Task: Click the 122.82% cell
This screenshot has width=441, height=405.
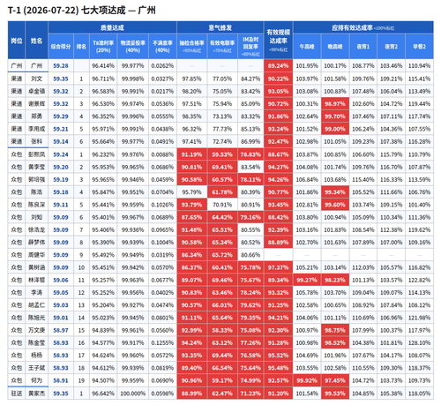Action: [x=419, y=280]
